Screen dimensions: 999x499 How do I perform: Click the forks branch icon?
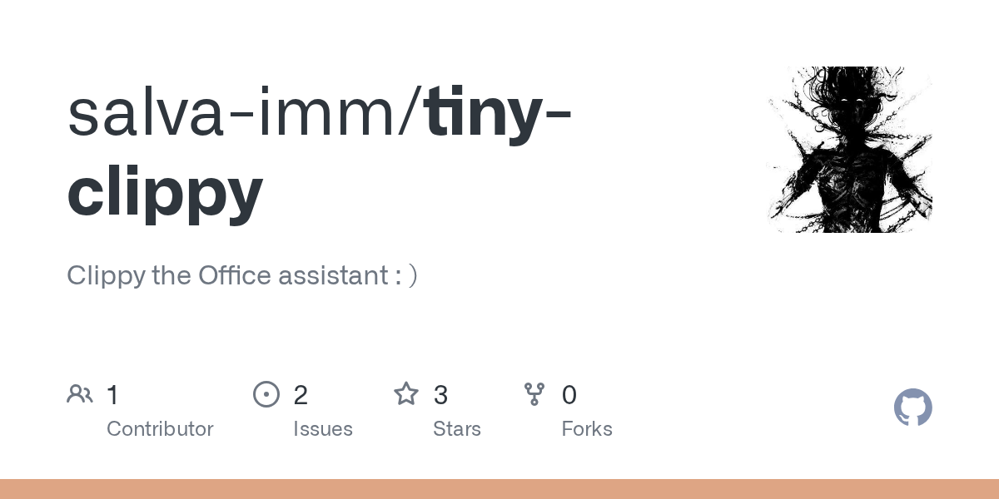(534, 394)
